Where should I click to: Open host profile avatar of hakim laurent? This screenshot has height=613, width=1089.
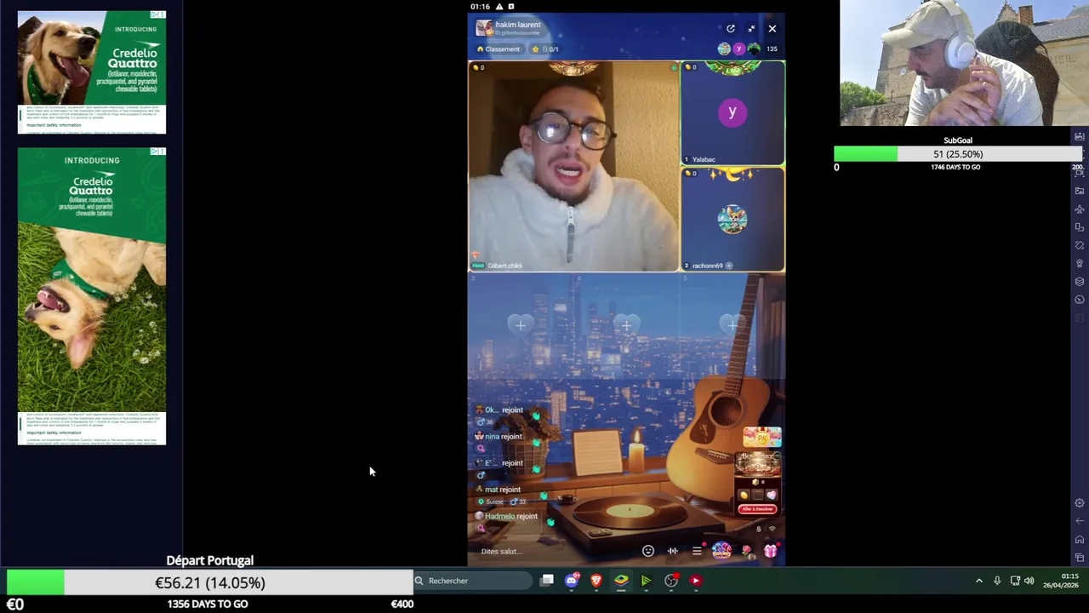(x=483, y=28)
